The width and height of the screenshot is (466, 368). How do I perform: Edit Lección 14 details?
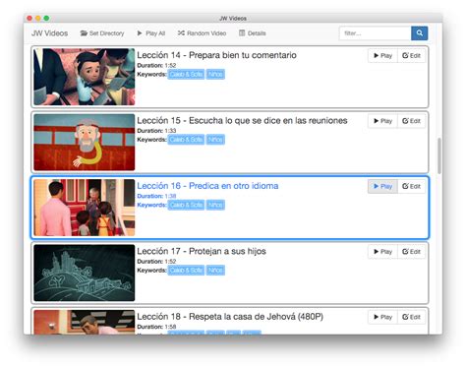pyautogui.click(x=412, y=56)
